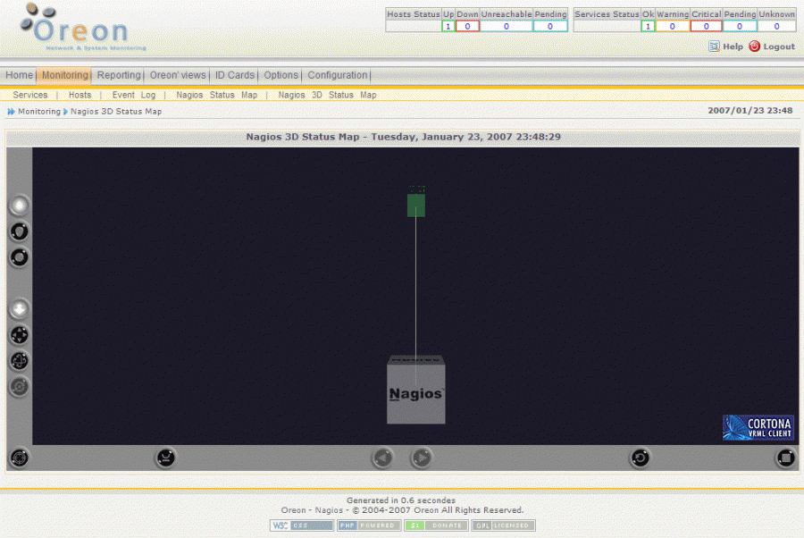Viewport: 804px width, 538px height.
Task: Open the Nagios Status Map link
Action: pos(216,95)
